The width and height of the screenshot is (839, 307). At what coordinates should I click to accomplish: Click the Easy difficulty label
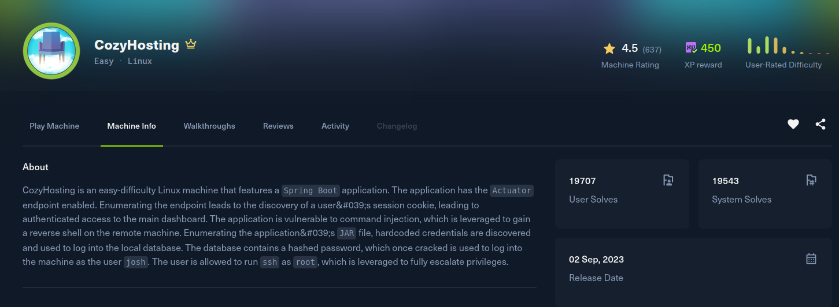click(x=104, y=61)
